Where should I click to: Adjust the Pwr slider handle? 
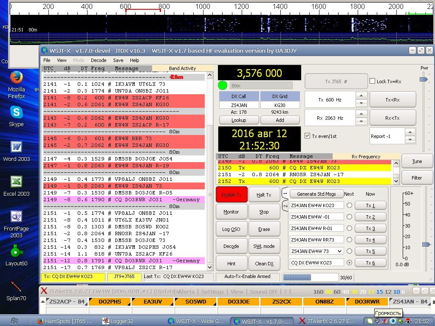(423, 79)
